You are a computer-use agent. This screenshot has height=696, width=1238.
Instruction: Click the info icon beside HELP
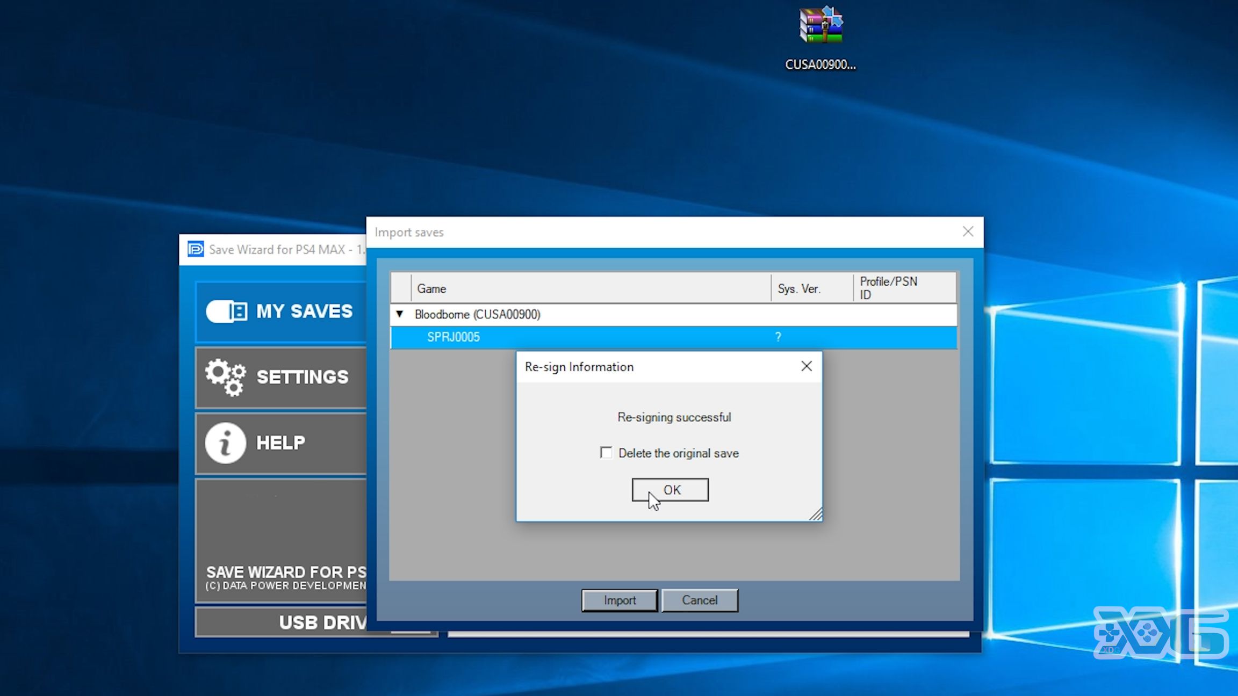[x=225, y=443]
